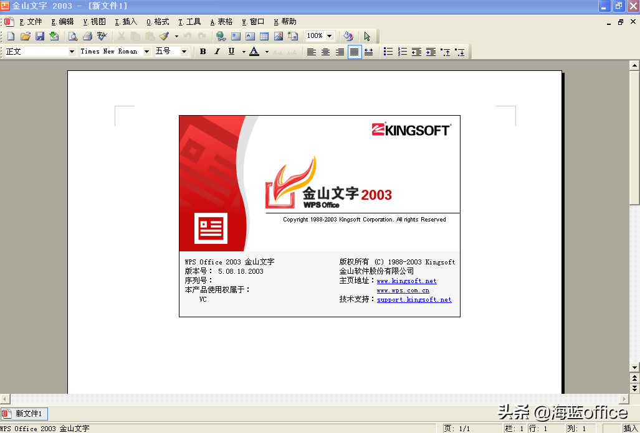Save the document with the floppy icon
Viewport: 640px width, 433px height.
pyautogui.click(x=40, y=36)
